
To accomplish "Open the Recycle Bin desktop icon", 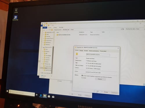I will 16,10.
